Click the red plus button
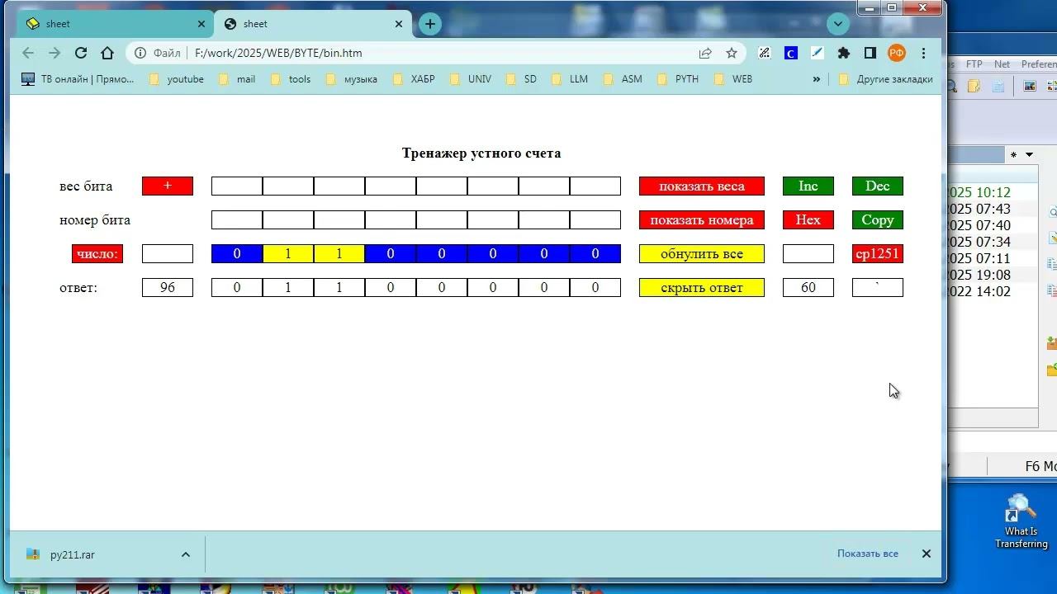Viewport: 1057px width, 594px height. click(168, 186)
